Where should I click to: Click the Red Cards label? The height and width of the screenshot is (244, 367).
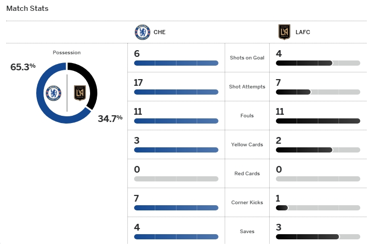[x=247, y=174]
